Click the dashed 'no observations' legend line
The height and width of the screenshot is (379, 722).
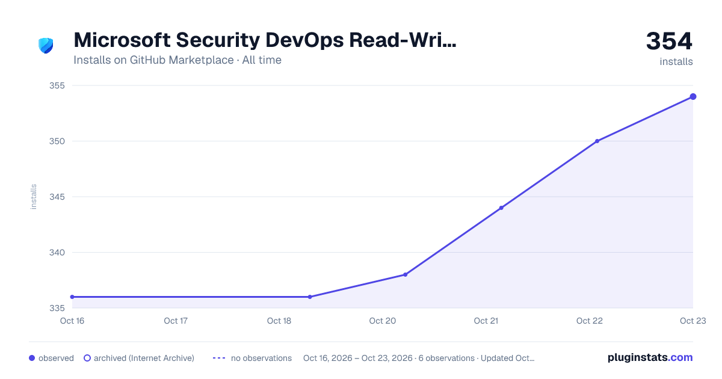click(219, 359)
